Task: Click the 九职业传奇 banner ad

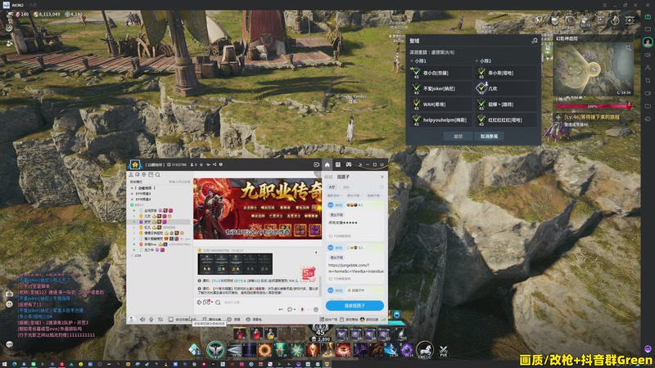Action: click(257, 209)
